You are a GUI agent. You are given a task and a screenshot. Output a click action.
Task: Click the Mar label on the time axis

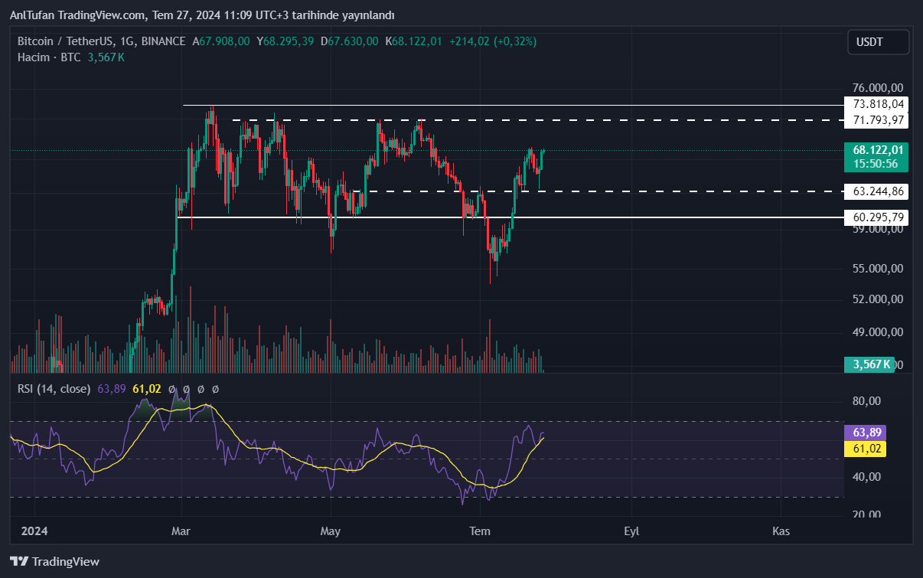click(x=181, y=531)
